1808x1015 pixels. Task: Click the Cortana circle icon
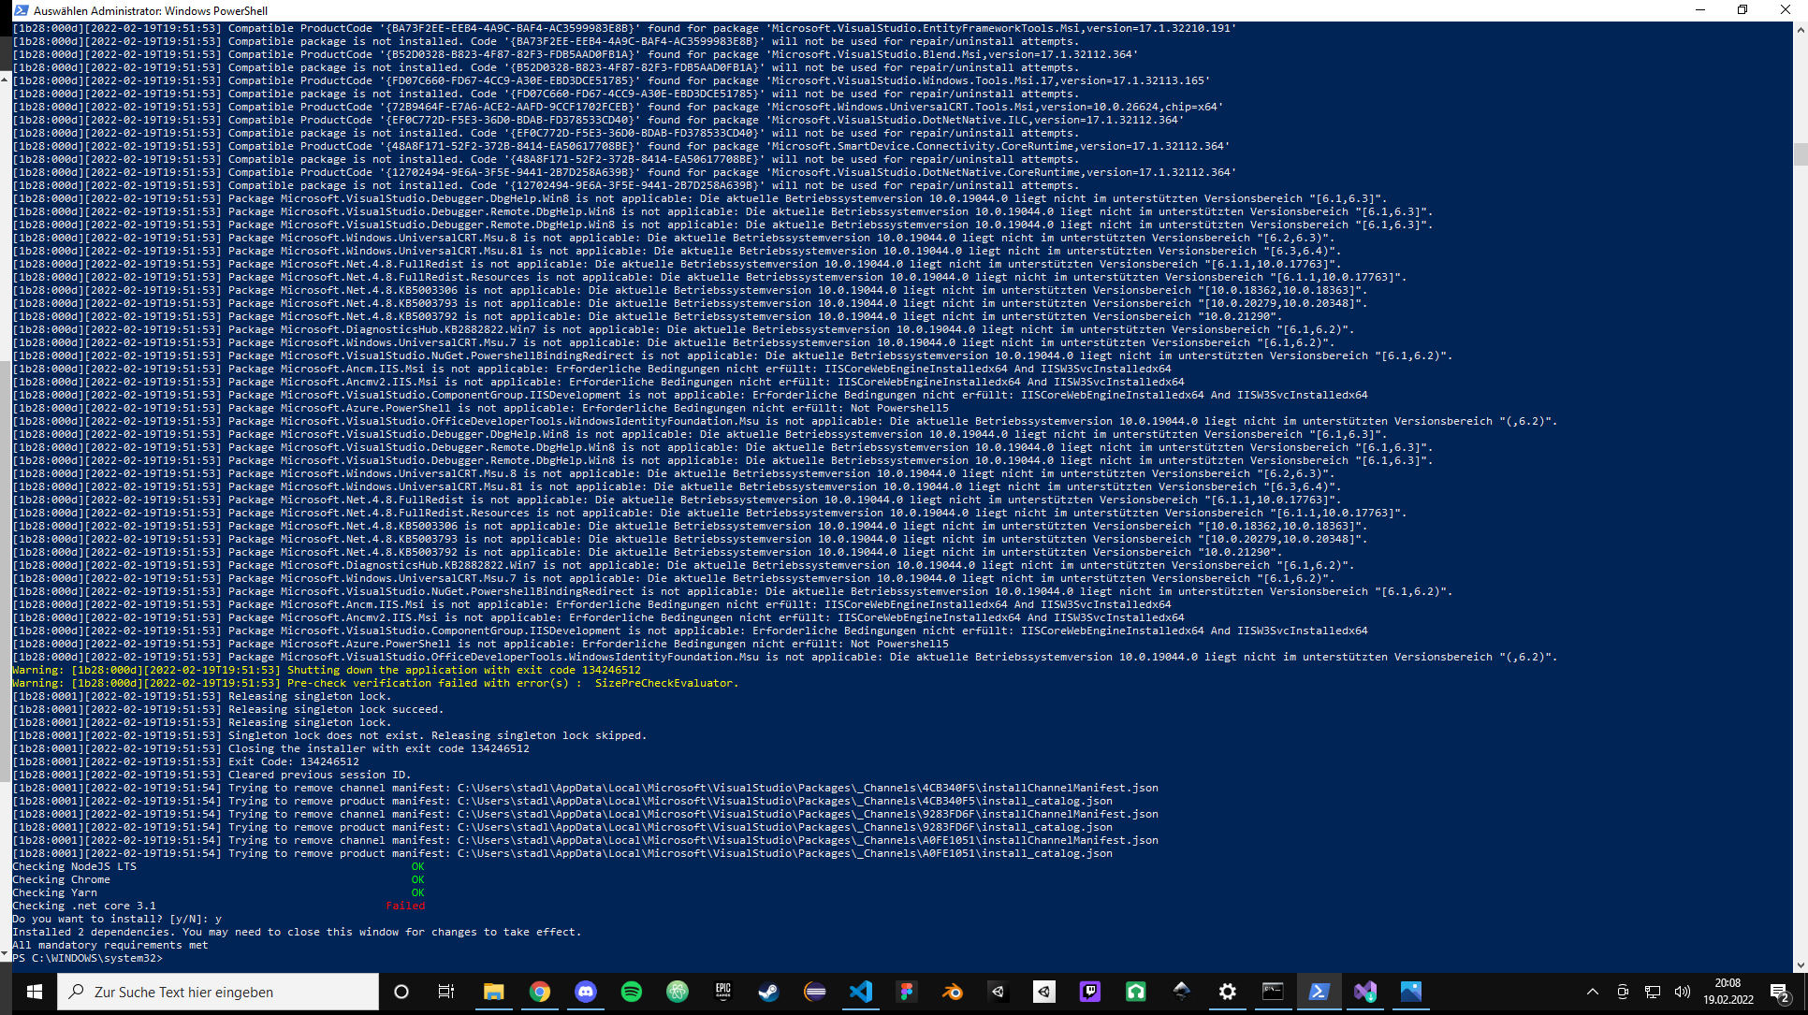pyautogui.click(x=401, y=992)
